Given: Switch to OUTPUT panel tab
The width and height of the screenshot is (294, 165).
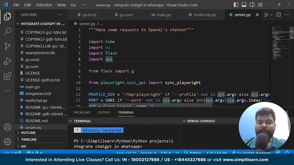Looking at the screenshot, I should 104,112.
